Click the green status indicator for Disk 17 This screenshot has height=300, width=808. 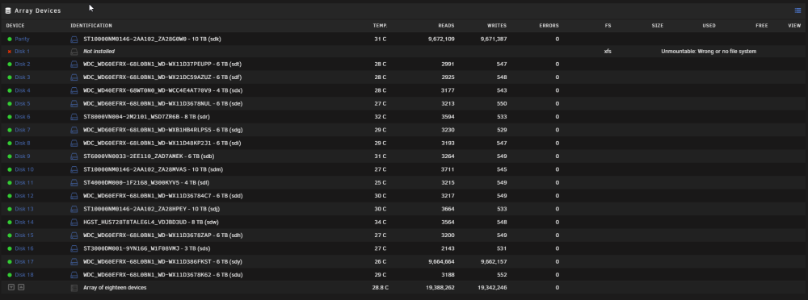pyautogui.click(x=9, y=262)
